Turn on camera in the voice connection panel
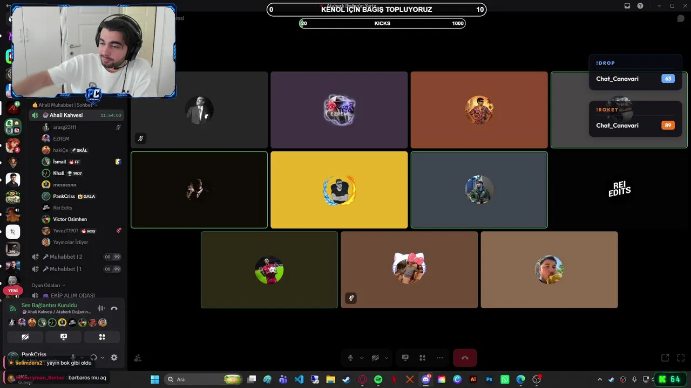The height and width of the screenshot is (388, 691). click(25, 337)
